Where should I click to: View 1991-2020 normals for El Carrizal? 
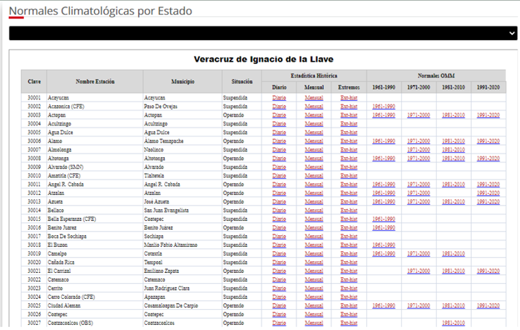487,271
